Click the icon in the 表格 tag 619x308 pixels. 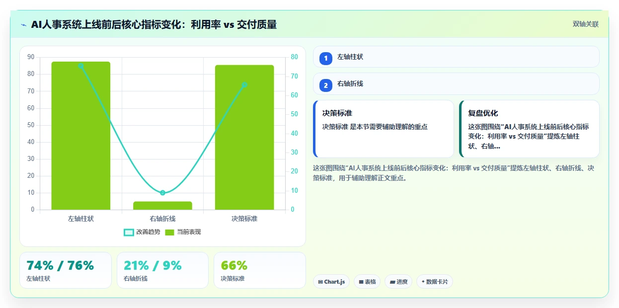point(361,282)
